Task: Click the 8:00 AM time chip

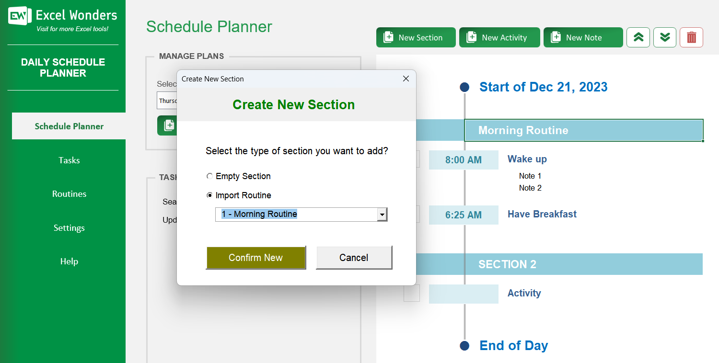Action: [x=463, y=159]
